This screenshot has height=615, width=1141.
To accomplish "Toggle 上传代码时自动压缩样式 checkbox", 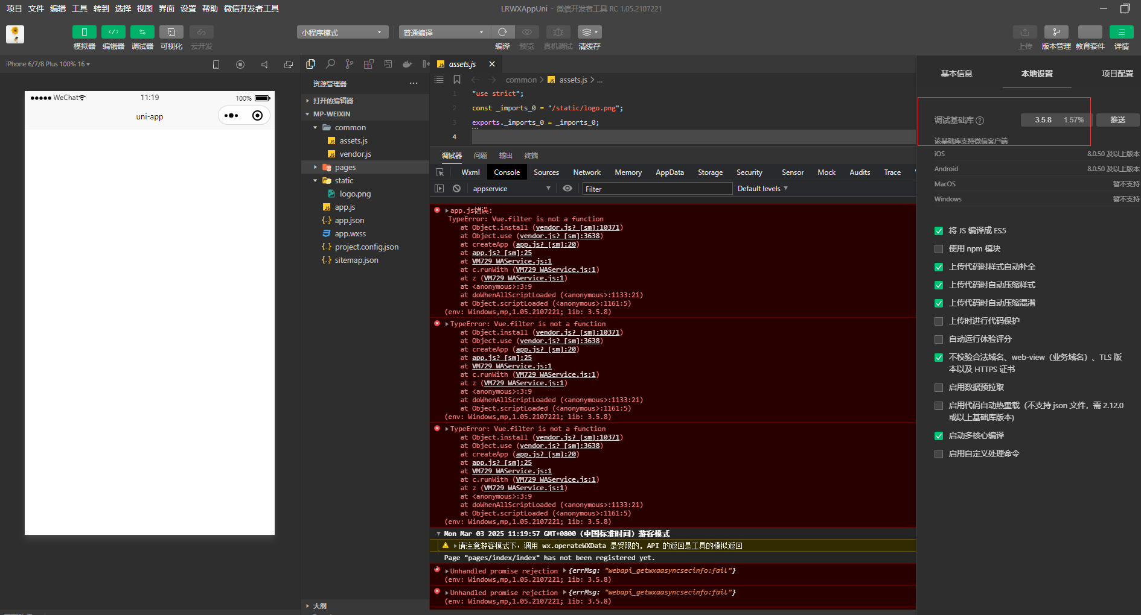I will 939,285.
